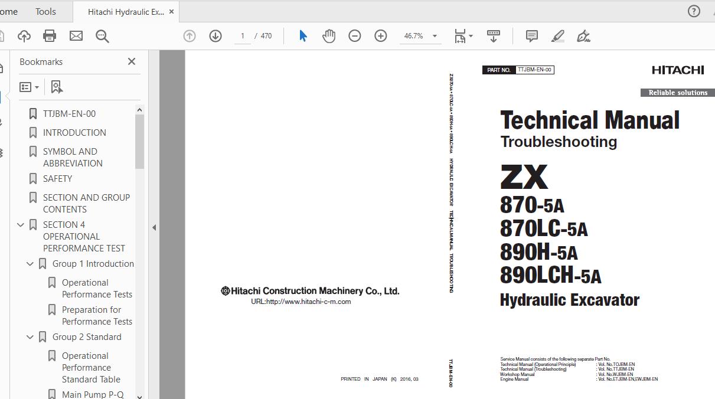Click the 'Troubleshooting' subtitle text

[559, 142]
